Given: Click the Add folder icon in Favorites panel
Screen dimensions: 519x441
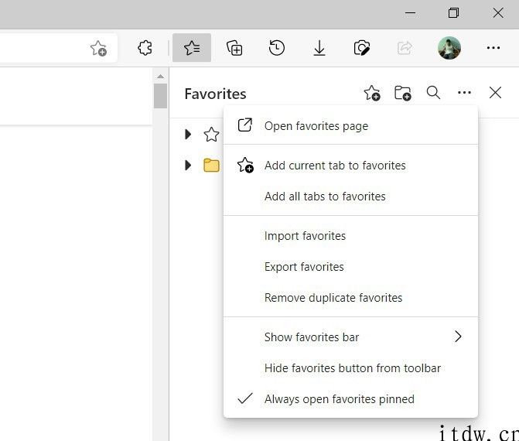Looking at the screenshot, I should tap(402, 93).
